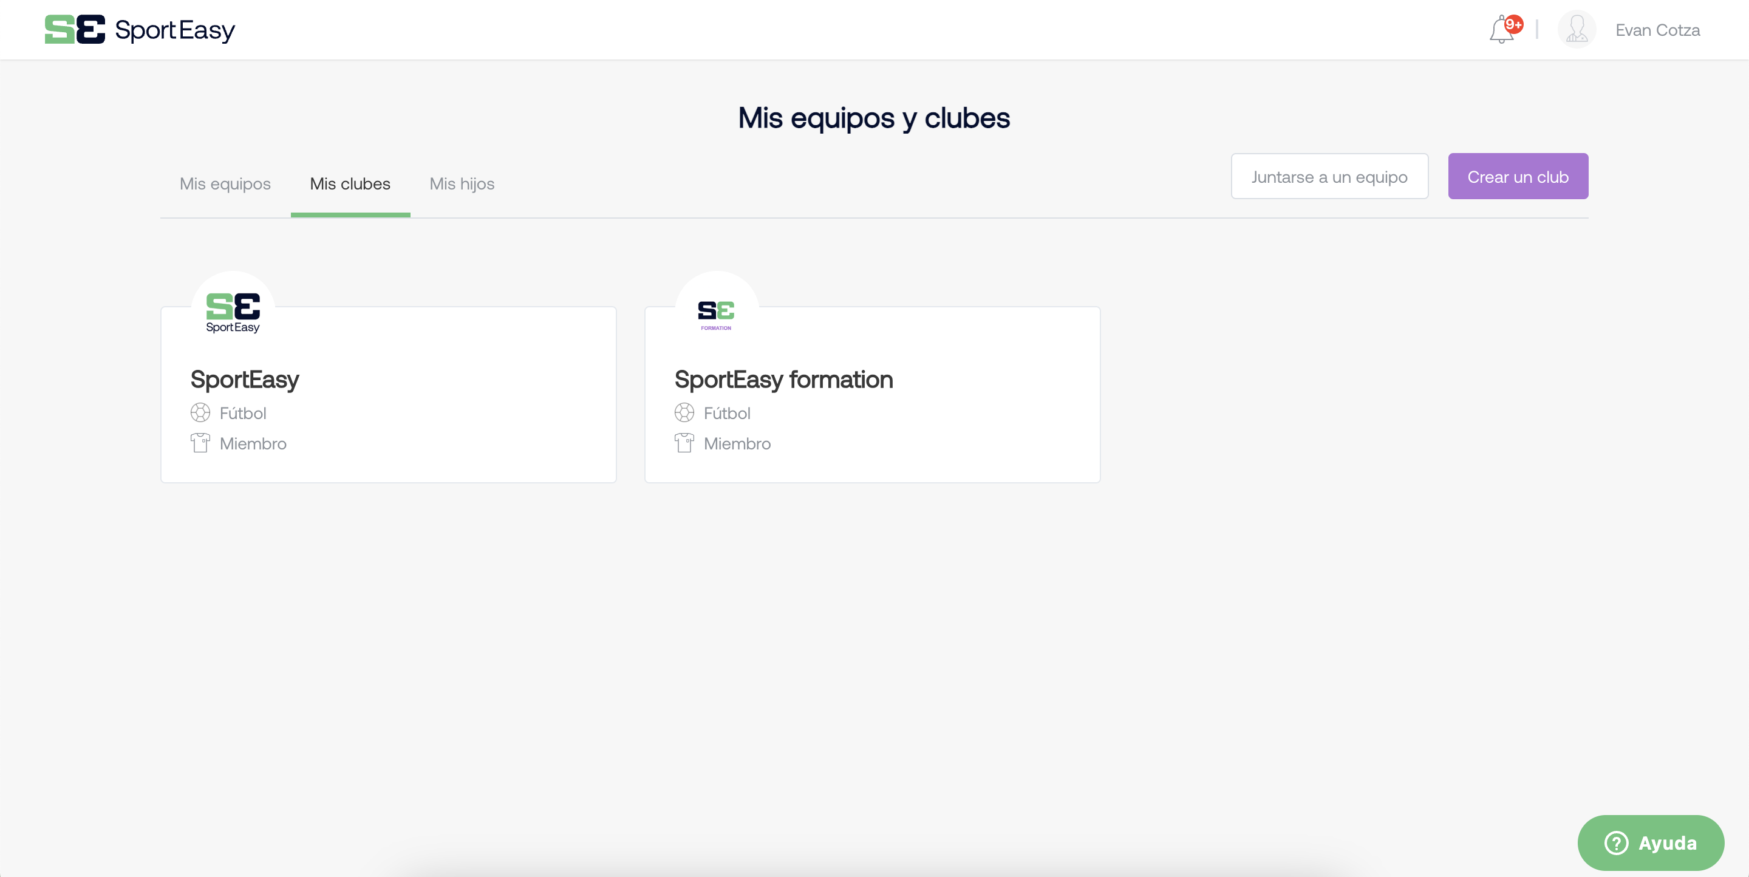The width and height of the screenshot is (1749, 877).
Task: Open the Ayuda help button
Action: click(1651, 843)
